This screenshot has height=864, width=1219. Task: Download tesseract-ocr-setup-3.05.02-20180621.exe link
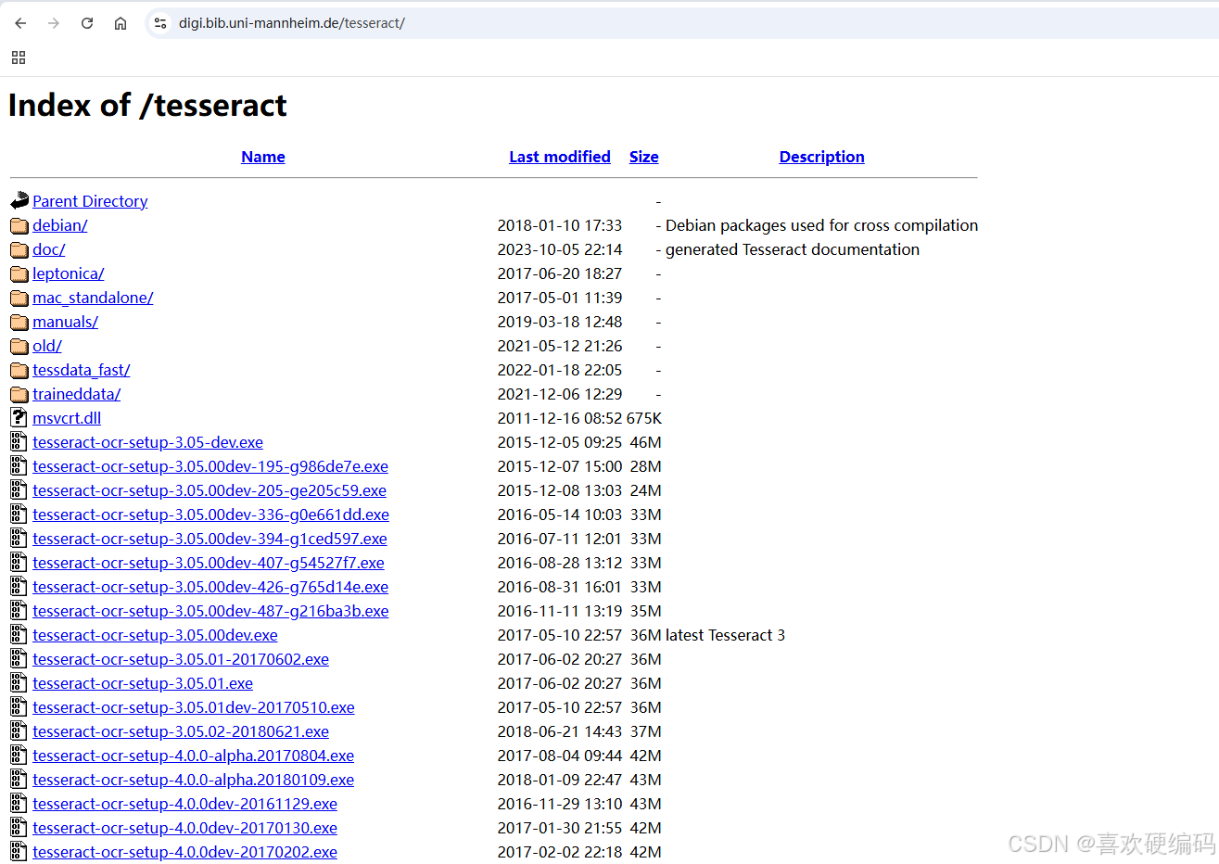click(x=181, y=731)
